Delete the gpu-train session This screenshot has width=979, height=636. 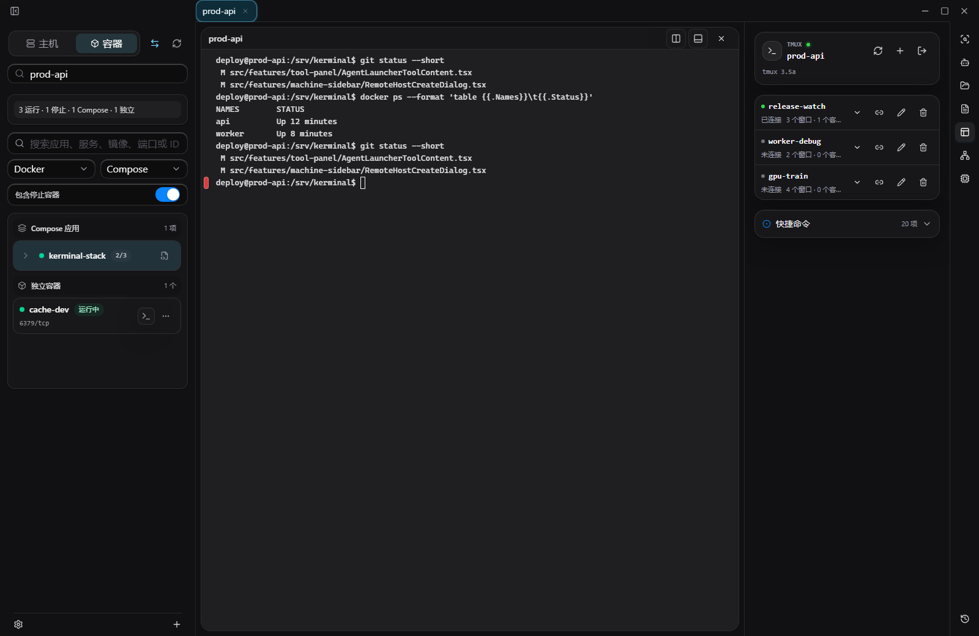923,182
